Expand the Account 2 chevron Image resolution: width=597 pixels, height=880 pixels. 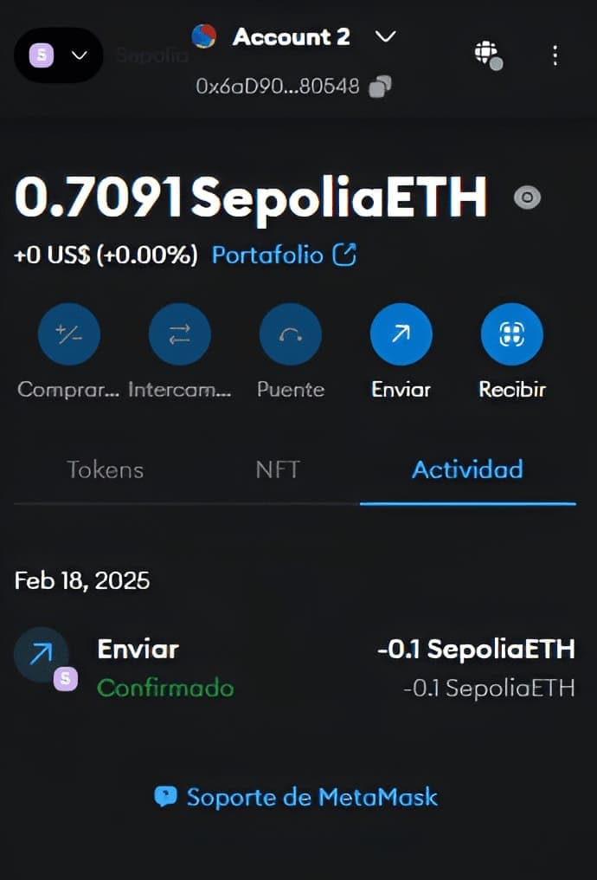(x=385, y=37)
